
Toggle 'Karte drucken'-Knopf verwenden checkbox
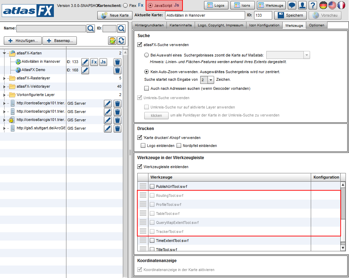click(140, 138)
